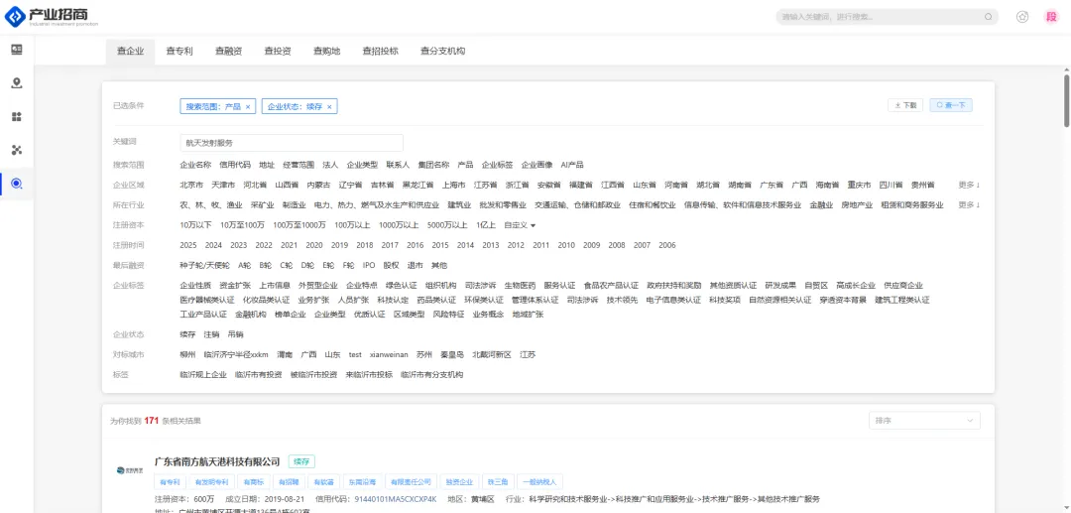1071x513 pixels.
Task: Filter registration year 2006
Action: (667, 245)
